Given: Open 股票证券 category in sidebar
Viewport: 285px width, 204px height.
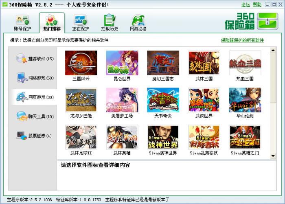Looking at the screenshot, I should [34, 136].
